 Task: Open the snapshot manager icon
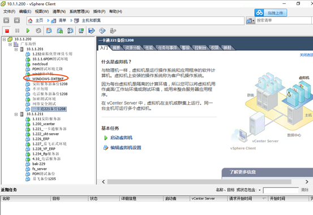[70, 30]
